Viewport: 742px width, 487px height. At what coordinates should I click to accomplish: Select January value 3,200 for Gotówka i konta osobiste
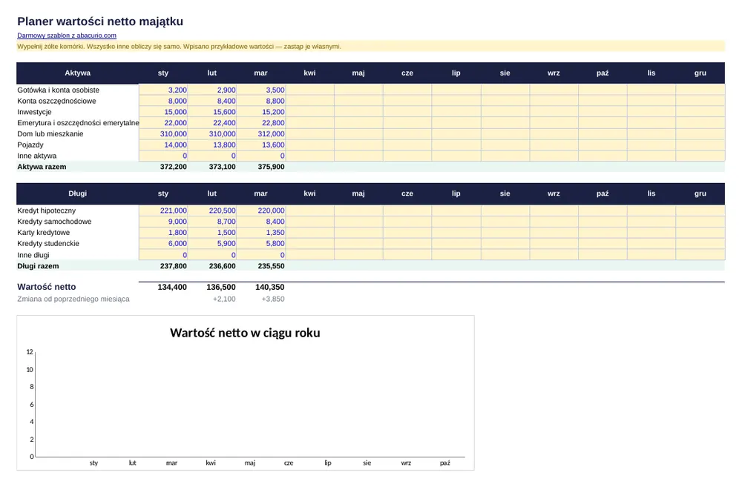tap(163, 90)
